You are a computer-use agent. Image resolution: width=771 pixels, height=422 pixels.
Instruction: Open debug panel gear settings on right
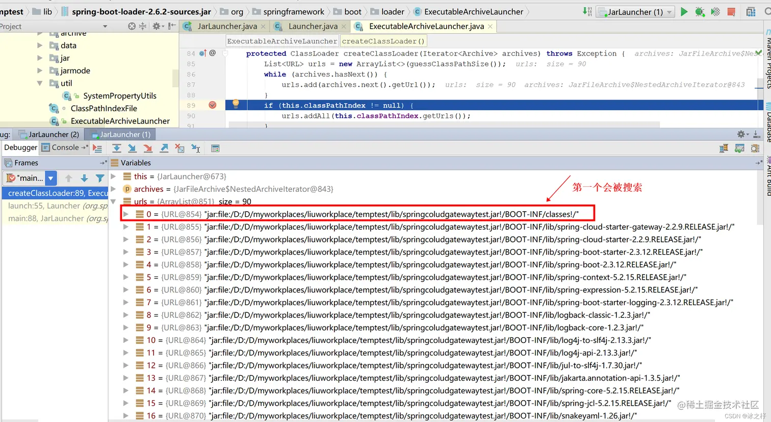742,134
